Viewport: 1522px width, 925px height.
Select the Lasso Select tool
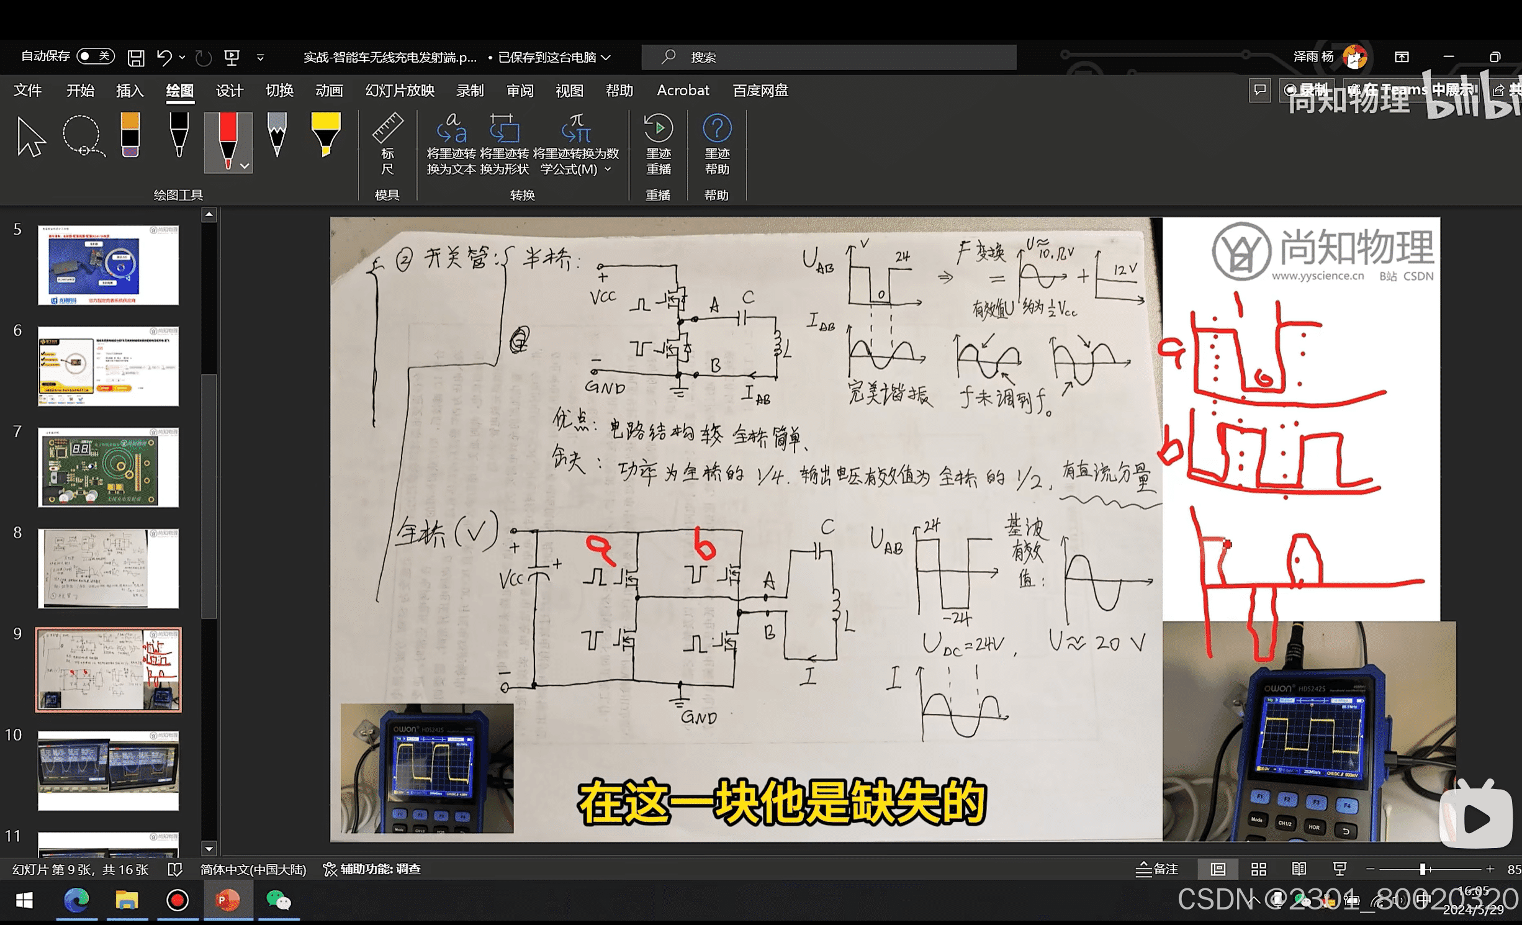pos(83,136)
